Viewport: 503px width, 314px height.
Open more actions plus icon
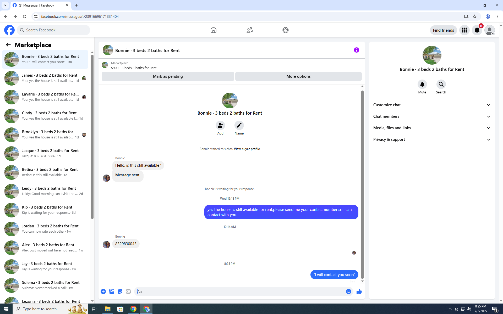coord(103,291)
